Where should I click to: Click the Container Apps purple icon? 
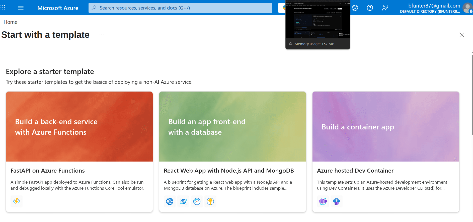(x=323, y=201)
